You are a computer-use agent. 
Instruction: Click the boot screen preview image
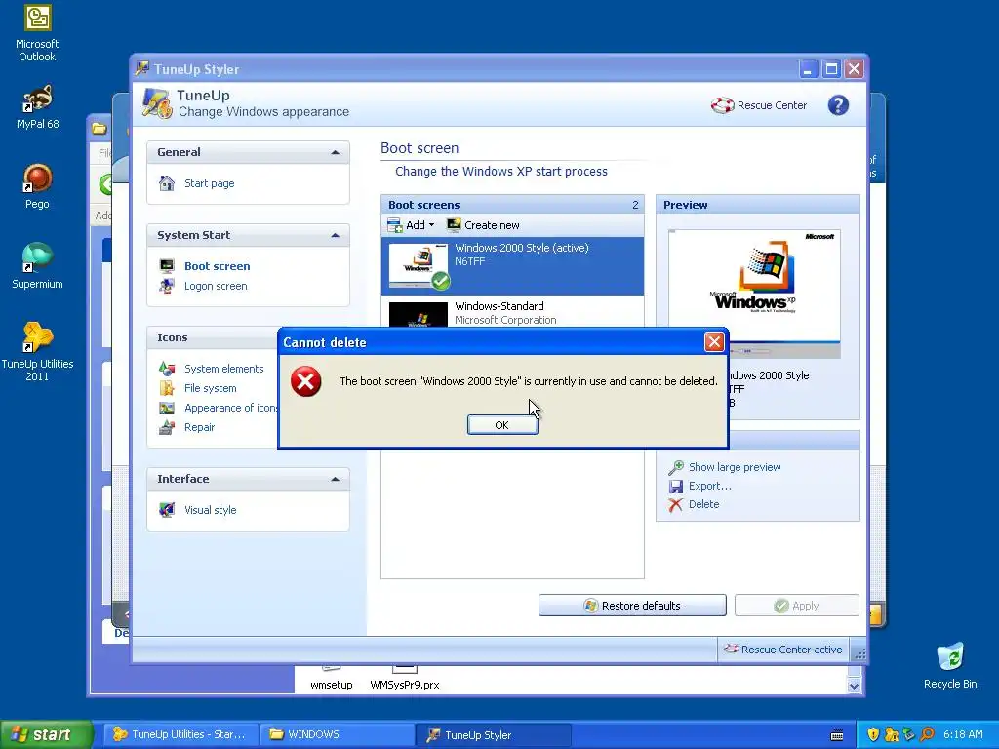point(754,294)
